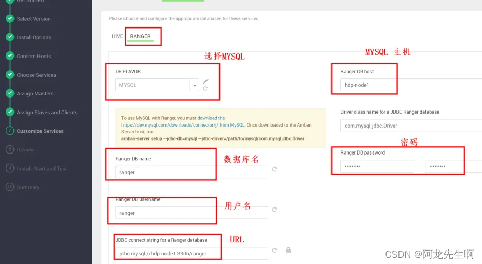Open the DB FLAVOR dropdown arrow

(195, 85)
